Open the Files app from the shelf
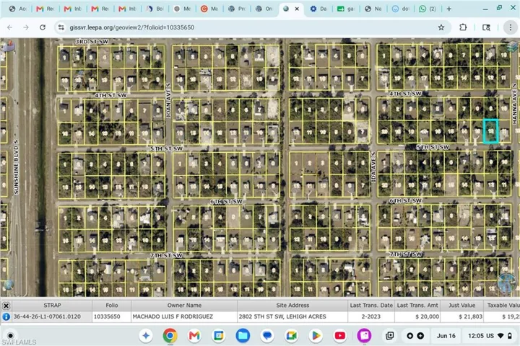Screen dimensions: 520x346 243,336
